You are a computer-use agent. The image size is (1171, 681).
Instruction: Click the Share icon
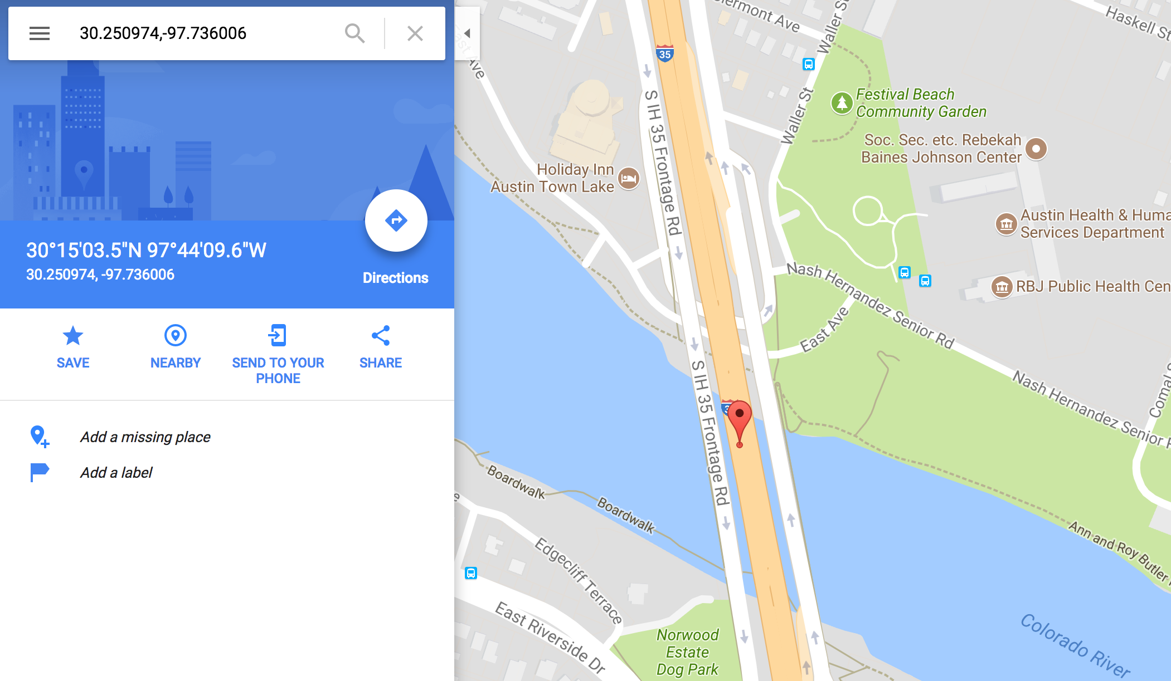click(x=381, y=335)
